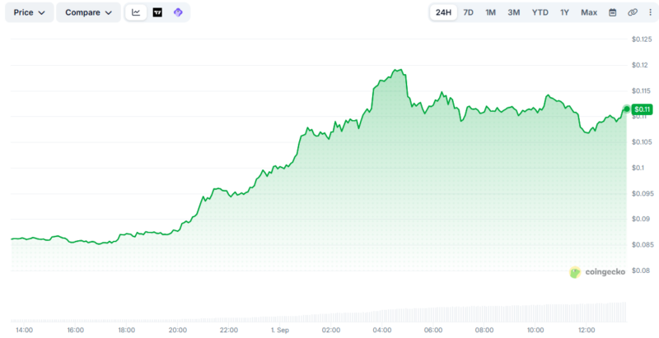Choose the YTD range tab

(540, 12)
